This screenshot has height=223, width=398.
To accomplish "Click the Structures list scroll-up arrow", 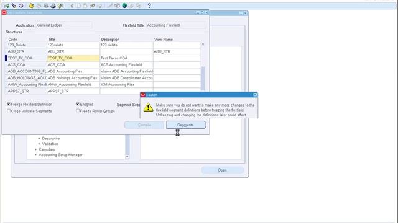I will click(203, 44).
